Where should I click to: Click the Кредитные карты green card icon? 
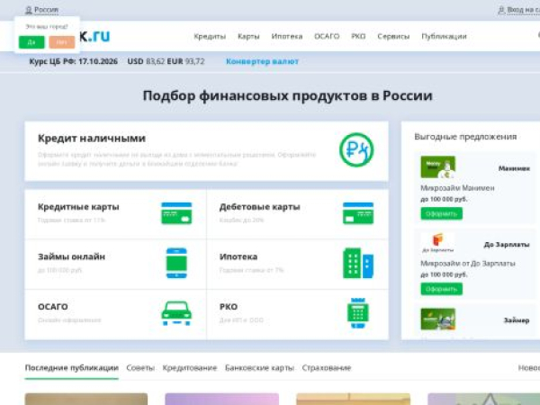tap(176, 213)
